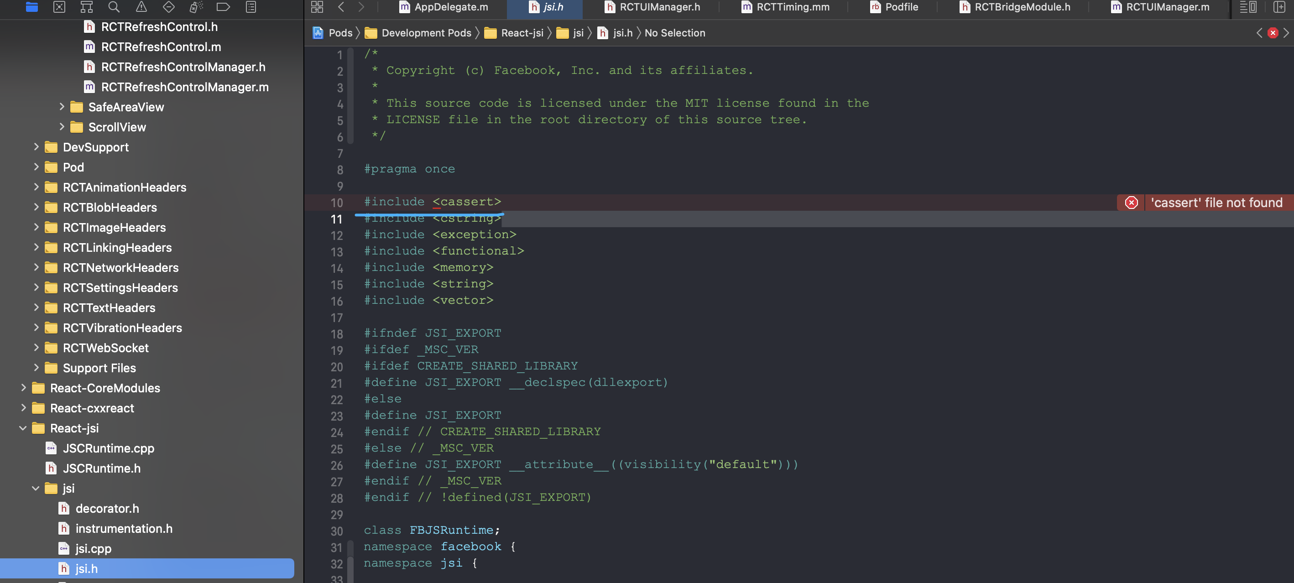Image resolution: width=1294 pixels, height=583 pixels.
Task: Open the Symbol navigator
Action: pyautogui.click(x=86, y=8)
